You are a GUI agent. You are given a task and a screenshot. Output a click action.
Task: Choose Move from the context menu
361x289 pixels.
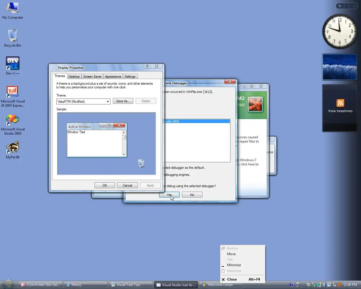243,254
